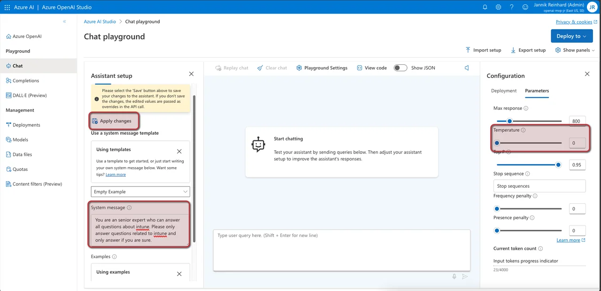Open the Privacy & cookies link
The height and width of the screenshot is (291, 601).
coord(577,22)
